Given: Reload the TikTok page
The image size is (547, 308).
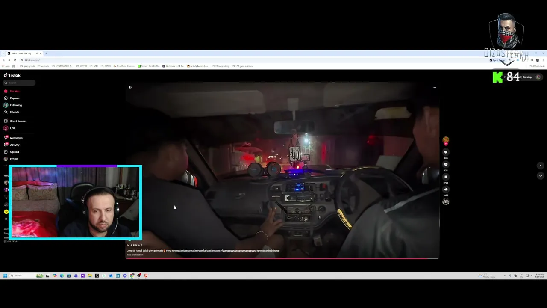Looking at the screenshot, I should pyautogui.click(x=15, y=60).
